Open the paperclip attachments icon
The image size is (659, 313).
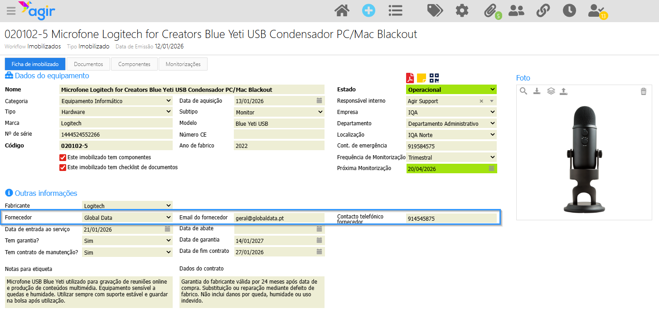pyautogui.click(x=490, y=10)
